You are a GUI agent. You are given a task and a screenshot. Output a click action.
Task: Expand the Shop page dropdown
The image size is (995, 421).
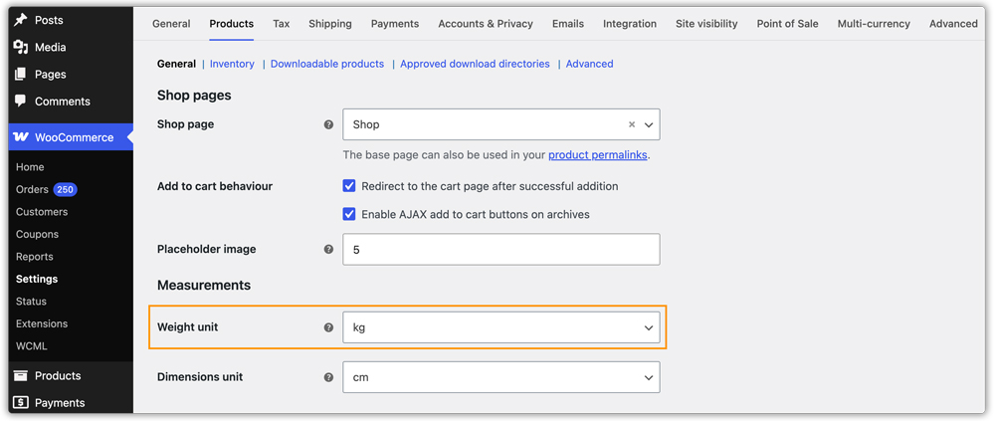[649, 124]
